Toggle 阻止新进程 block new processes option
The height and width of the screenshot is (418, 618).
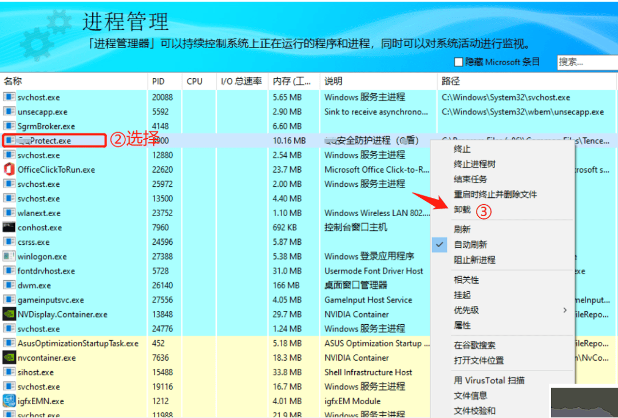(474, 260)
